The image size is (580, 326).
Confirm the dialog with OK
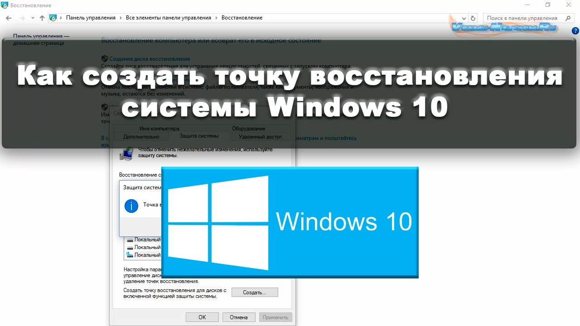point(202,317)
